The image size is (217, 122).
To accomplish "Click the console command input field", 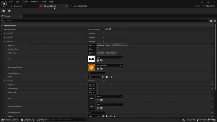I will coord(67,120).
